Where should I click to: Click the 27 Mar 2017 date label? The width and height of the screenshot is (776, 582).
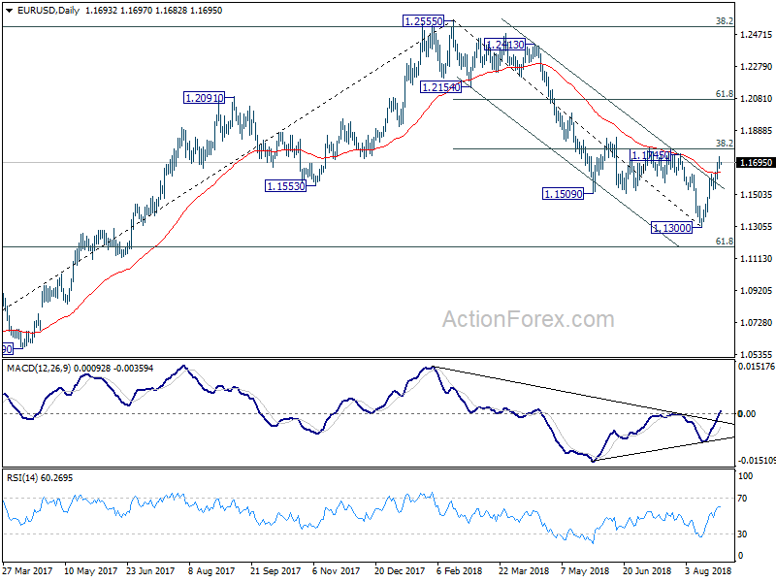pos(28,571)
